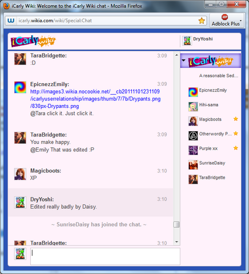Click Hihi-sama's avatar in the user list
This screenshot has height=274, width=249.
point(193,107)
